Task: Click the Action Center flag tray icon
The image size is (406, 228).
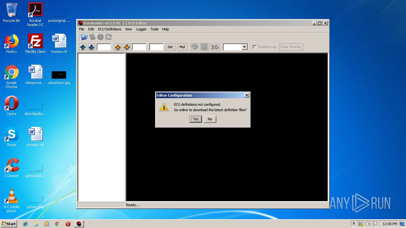Action: 376,224
